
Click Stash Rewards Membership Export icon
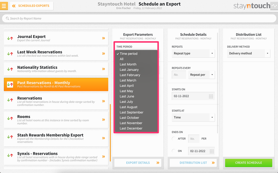pyautogui.click(x=10, y=137)
